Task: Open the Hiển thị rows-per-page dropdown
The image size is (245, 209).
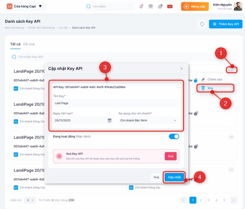Action: [x=30, y=200]
